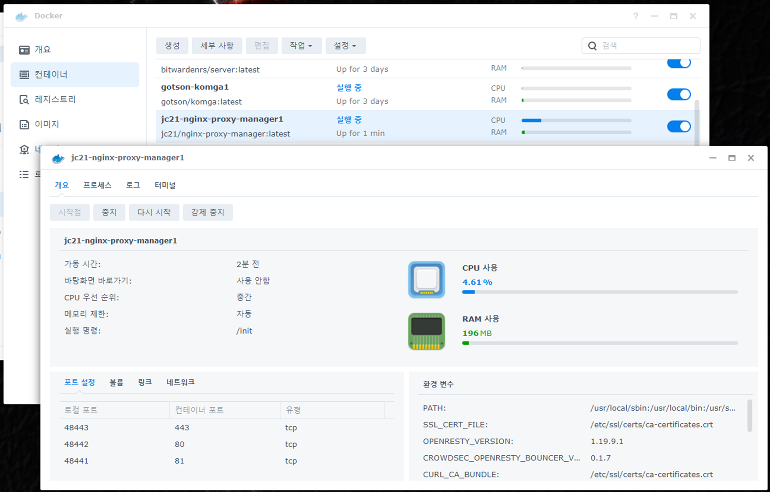The height and width of the screenshot is (492, 770).
Task: Toggle the gotson-komga1 container switch
Action: point(679,94)
